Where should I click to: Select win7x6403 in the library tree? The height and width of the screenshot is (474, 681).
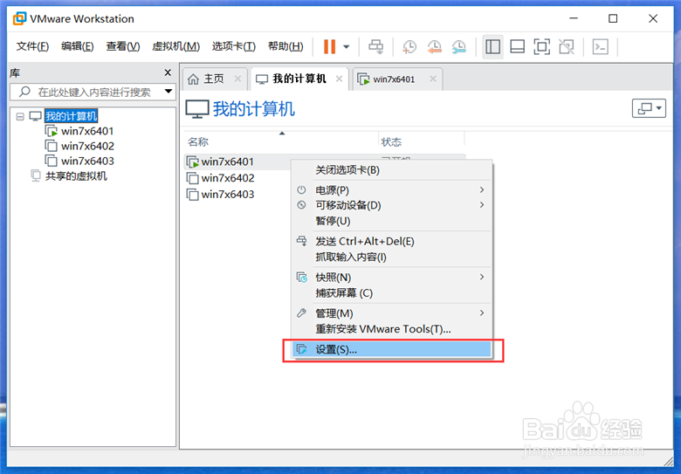87,161
